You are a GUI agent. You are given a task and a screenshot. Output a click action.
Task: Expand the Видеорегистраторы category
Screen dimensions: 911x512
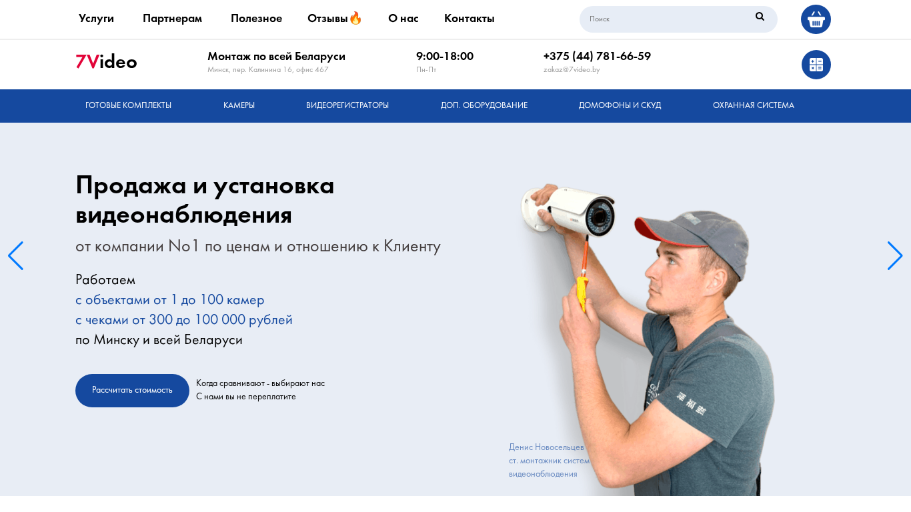[x=347, y=105]
